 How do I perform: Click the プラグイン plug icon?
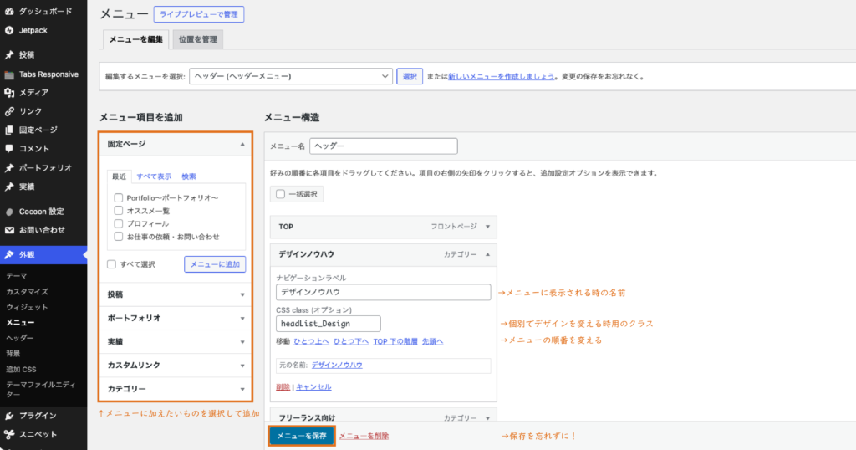(9, 416)
